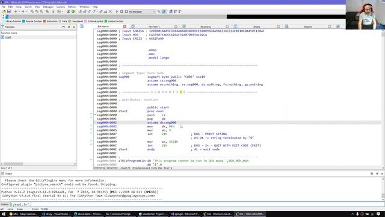Close the IDA View-A tab
The height and width of the screenshot is (217, 385).
pos(125,27)
